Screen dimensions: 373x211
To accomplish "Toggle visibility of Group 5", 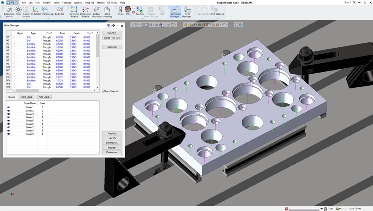I will pos(9,121).
